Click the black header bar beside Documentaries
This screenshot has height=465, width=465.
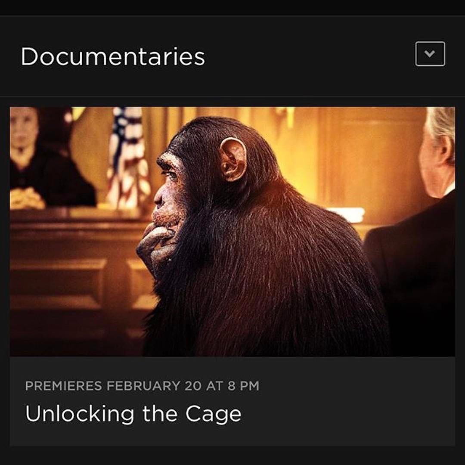click(308, 56)
